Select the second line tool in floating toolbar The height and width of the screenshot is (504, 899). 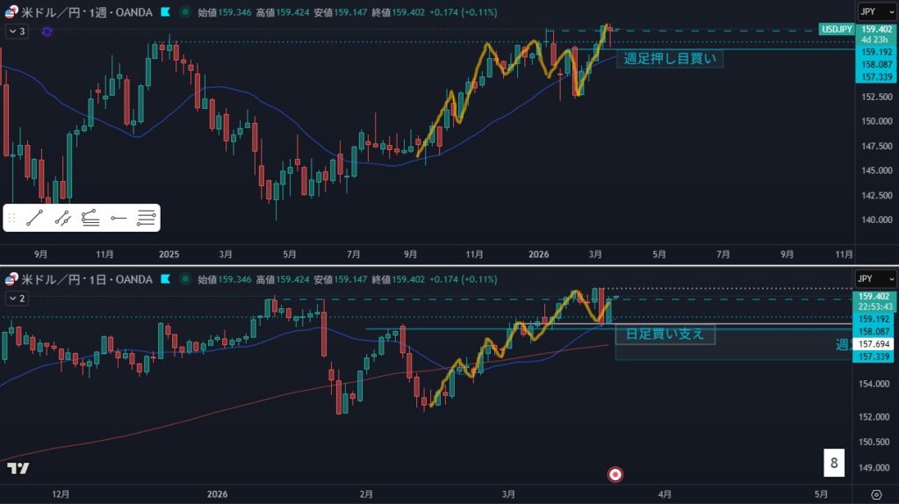(x=62, y=218)
